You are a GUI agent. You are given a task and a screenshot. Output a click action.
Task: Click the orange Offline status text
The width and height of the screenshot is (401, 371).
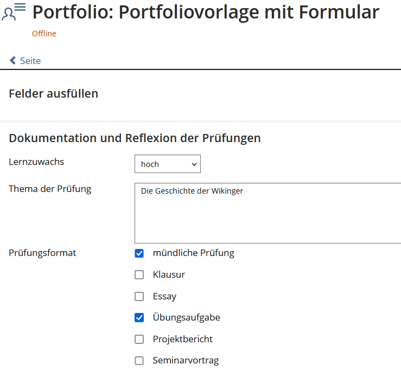tap(44, 34)
